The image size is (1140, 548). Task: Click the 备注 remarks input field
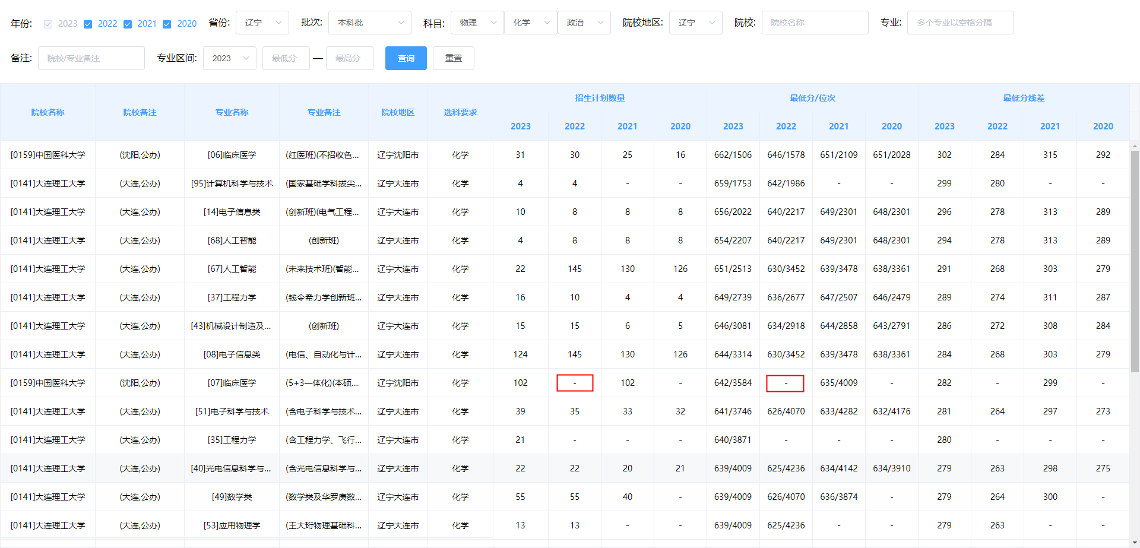click(91, 58)
